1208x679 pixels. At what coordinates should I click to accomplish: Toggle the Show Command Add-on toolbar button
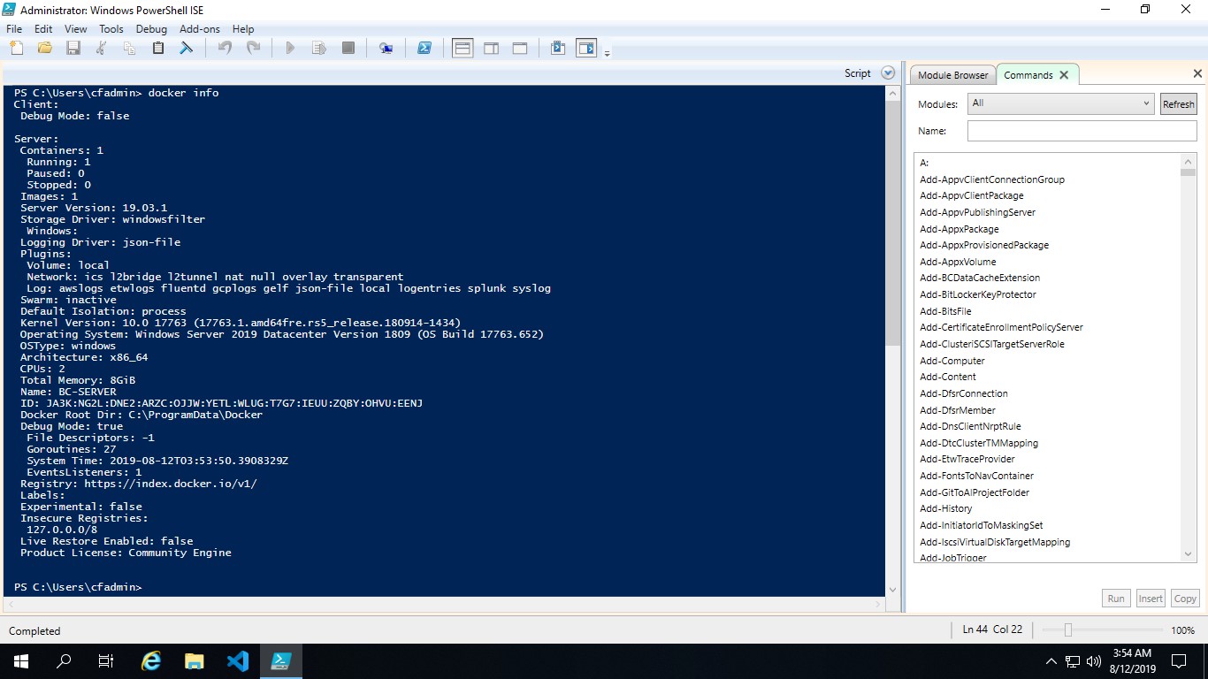point(586,49)
